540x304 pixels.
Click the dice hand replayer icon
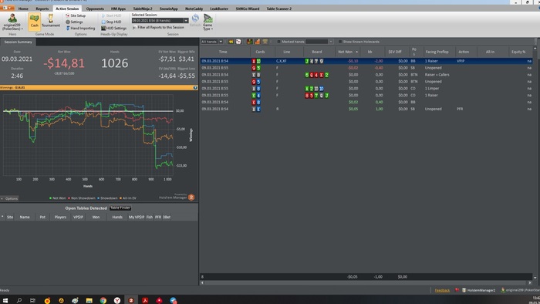tap(238, 42)
